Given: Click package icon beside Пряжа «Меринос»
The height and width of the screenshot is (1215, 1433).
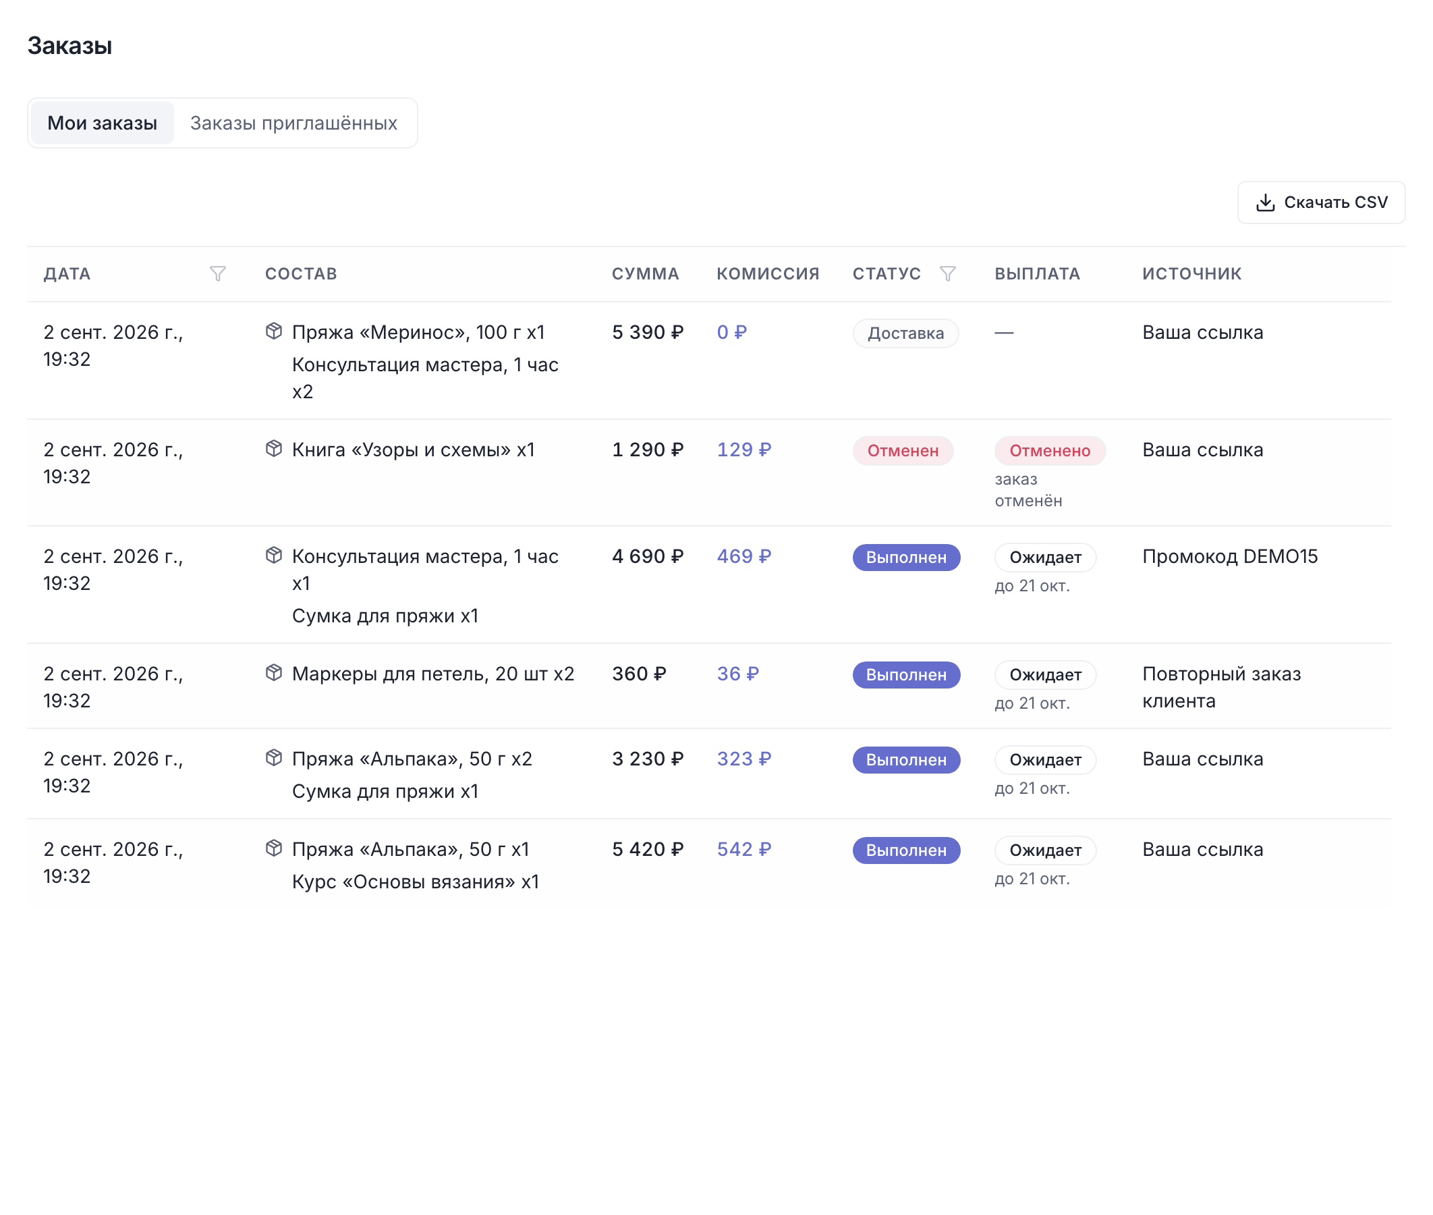Looking at the screenshot, I should 274,331.
